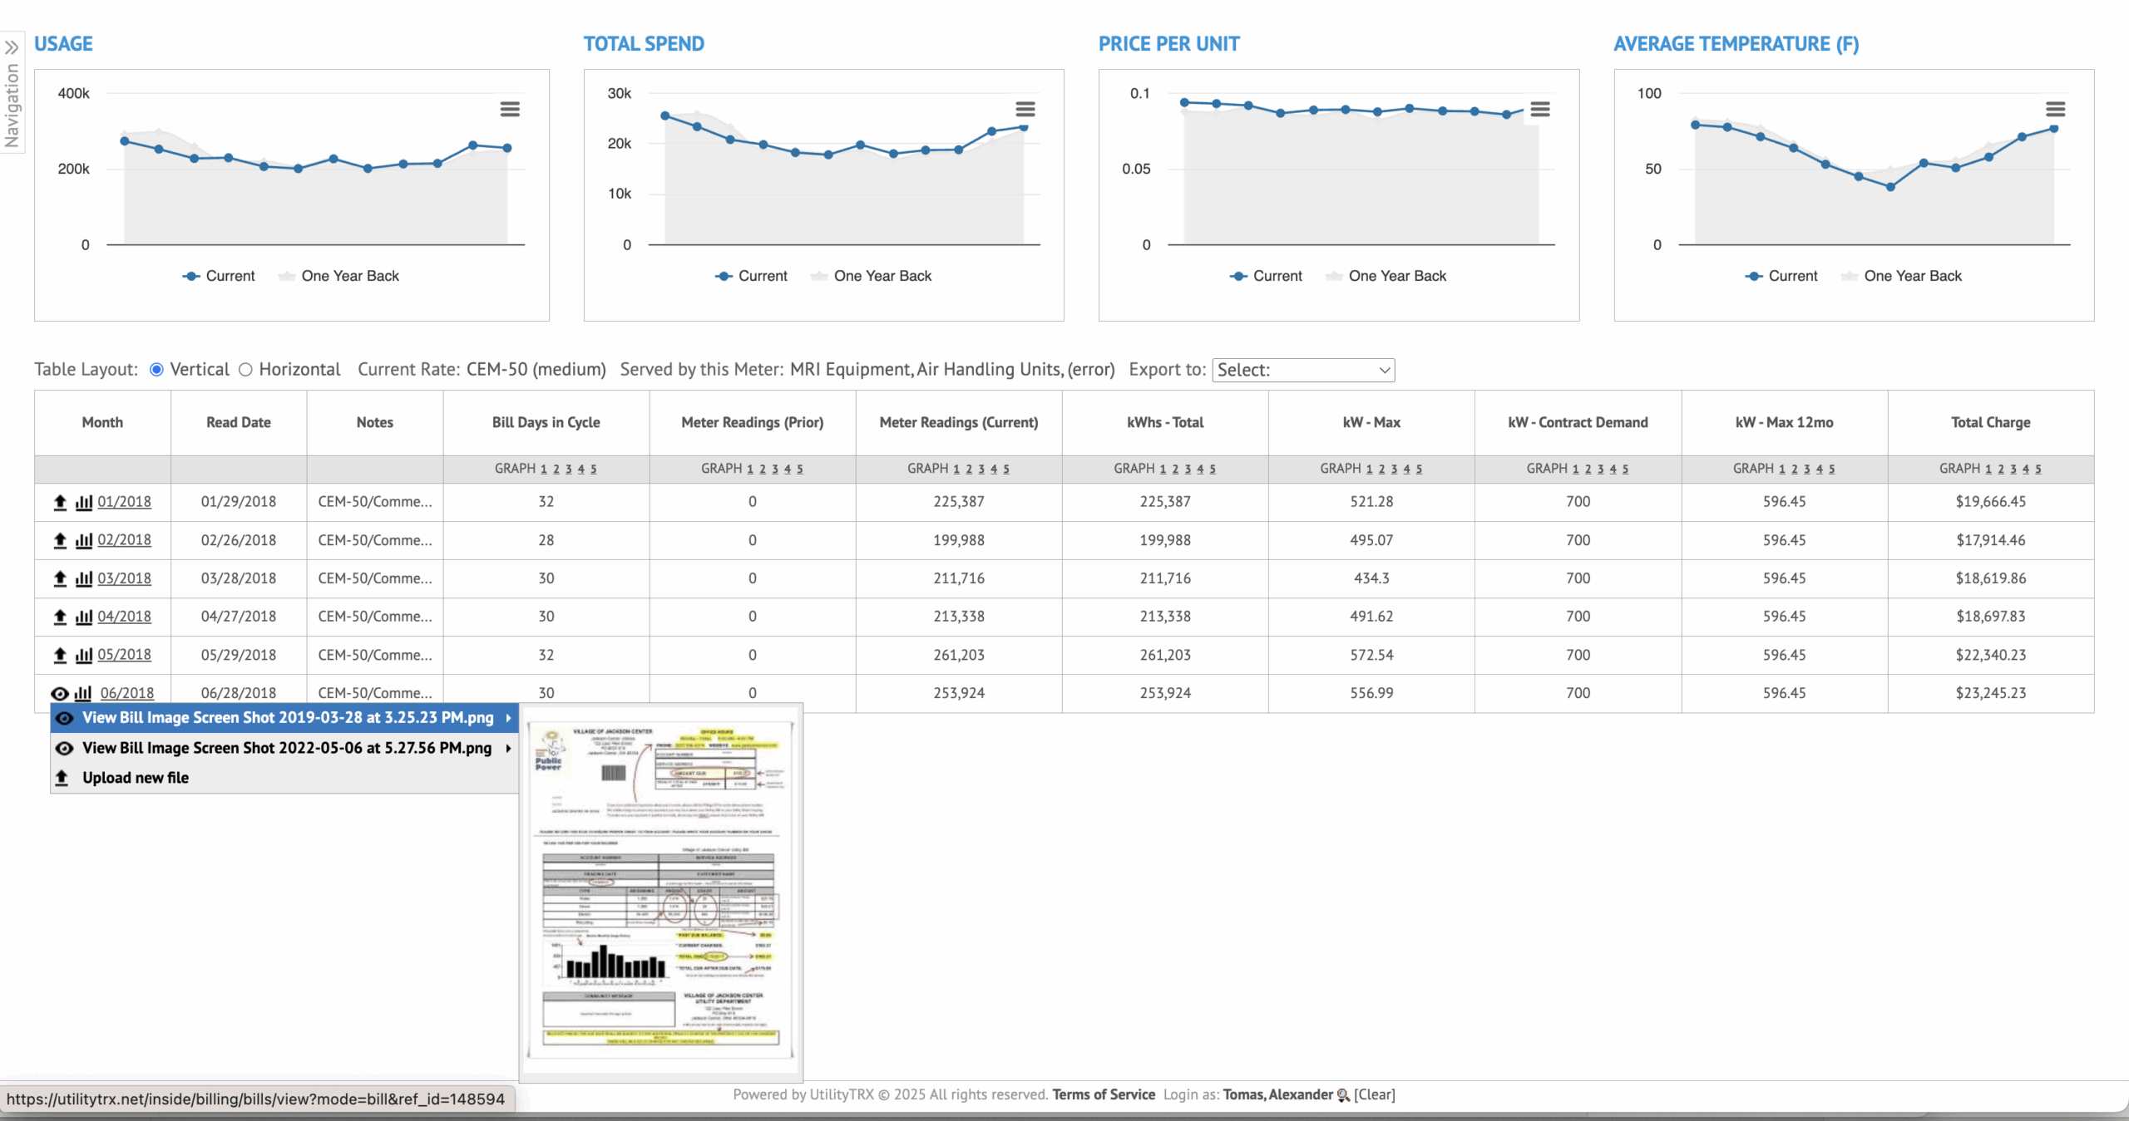Click kWhs - Total column header
The width and height of the screenshot is (2129, 1121).
pos(1165,422)
